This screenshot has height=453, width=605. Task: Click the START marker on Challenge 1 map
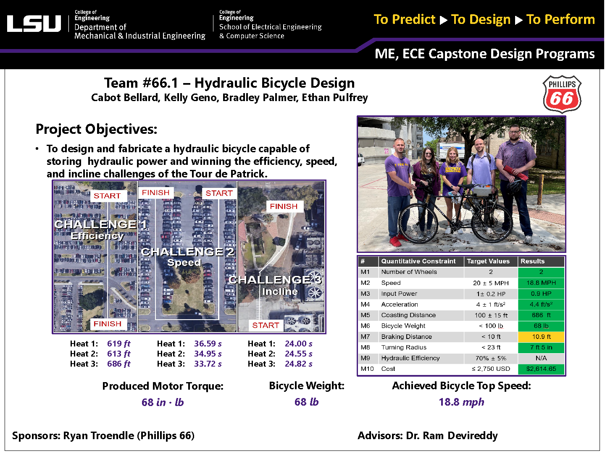[108, 196]
